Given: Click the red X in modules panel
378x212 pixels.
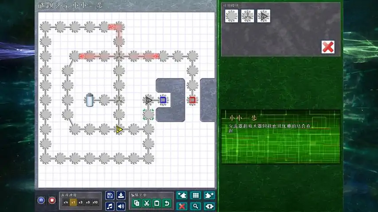Looking at the screenshot, I should tap(328, 47).
